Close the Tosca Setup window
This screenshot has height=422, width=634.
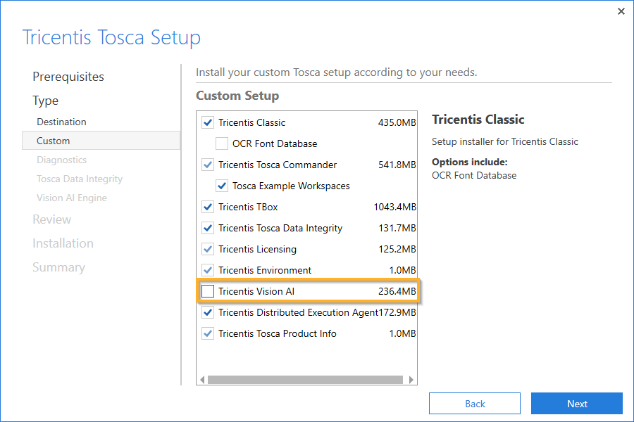pyautogui.click(x=621, y=11)
